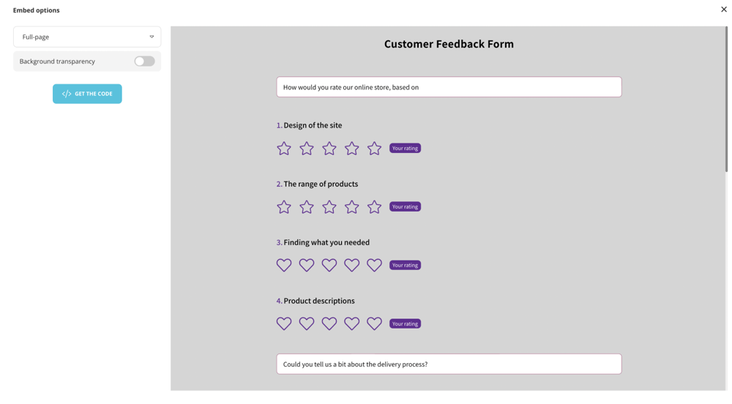732x404 pixels.
Task: Pick second heart for Product descriptions
Action: pos(307,323)
